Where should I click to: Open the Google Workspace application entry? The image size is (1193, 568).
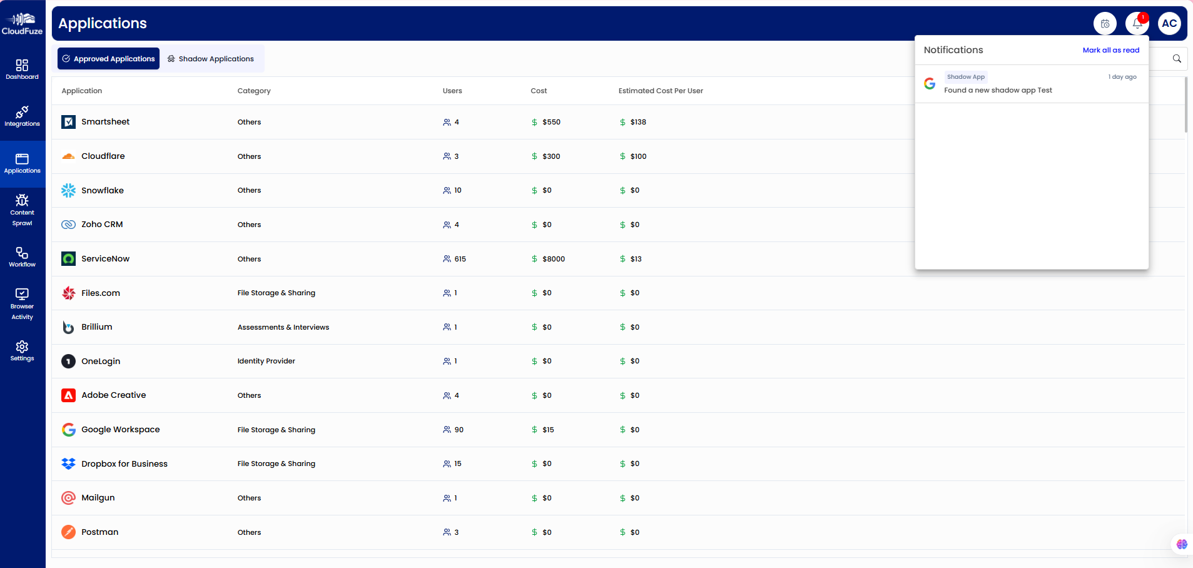coord(120,430)
